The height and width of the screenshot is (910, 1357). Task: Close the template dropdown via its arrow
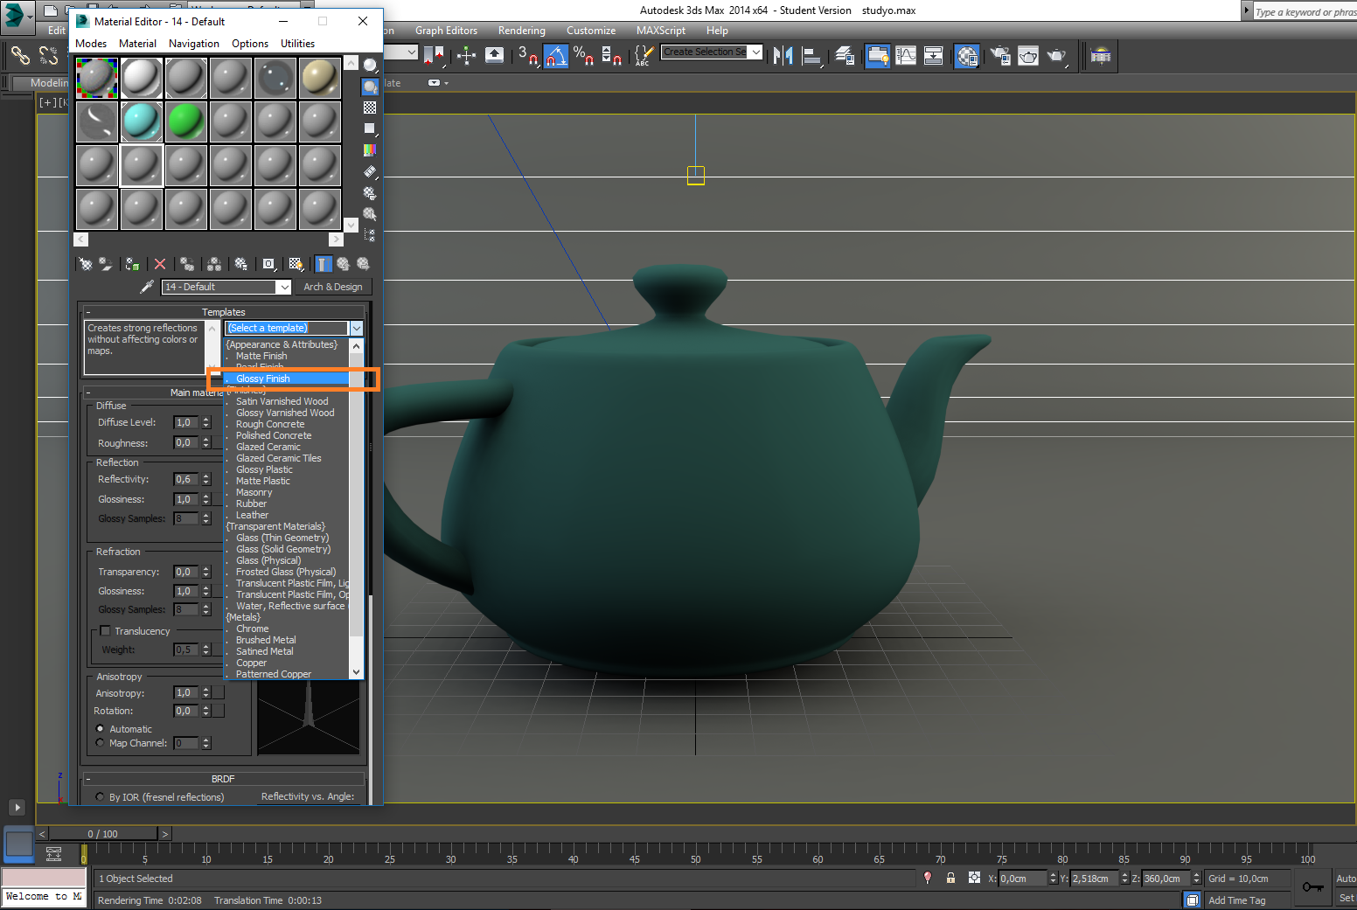[x=356, y=328]
